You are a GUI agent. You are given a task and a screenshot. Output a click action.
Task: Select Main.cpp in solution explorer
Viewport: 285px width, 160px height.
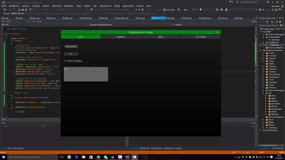pyautogui.click(x=275, y=45)
